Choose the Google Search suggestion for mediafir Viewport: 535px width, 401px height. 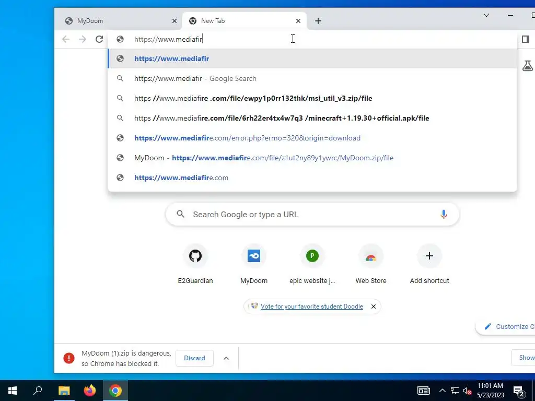coord(312,78)
